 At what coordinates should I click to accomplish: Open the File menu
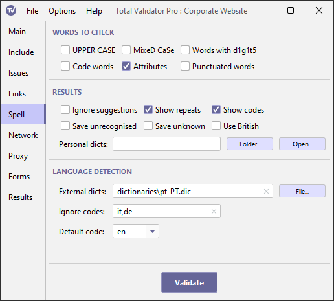32,11
